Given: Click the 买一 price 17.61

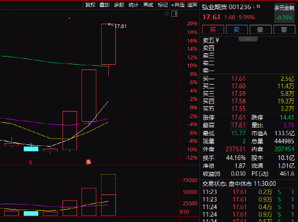Looking at the screenshot, I should 238,79.
